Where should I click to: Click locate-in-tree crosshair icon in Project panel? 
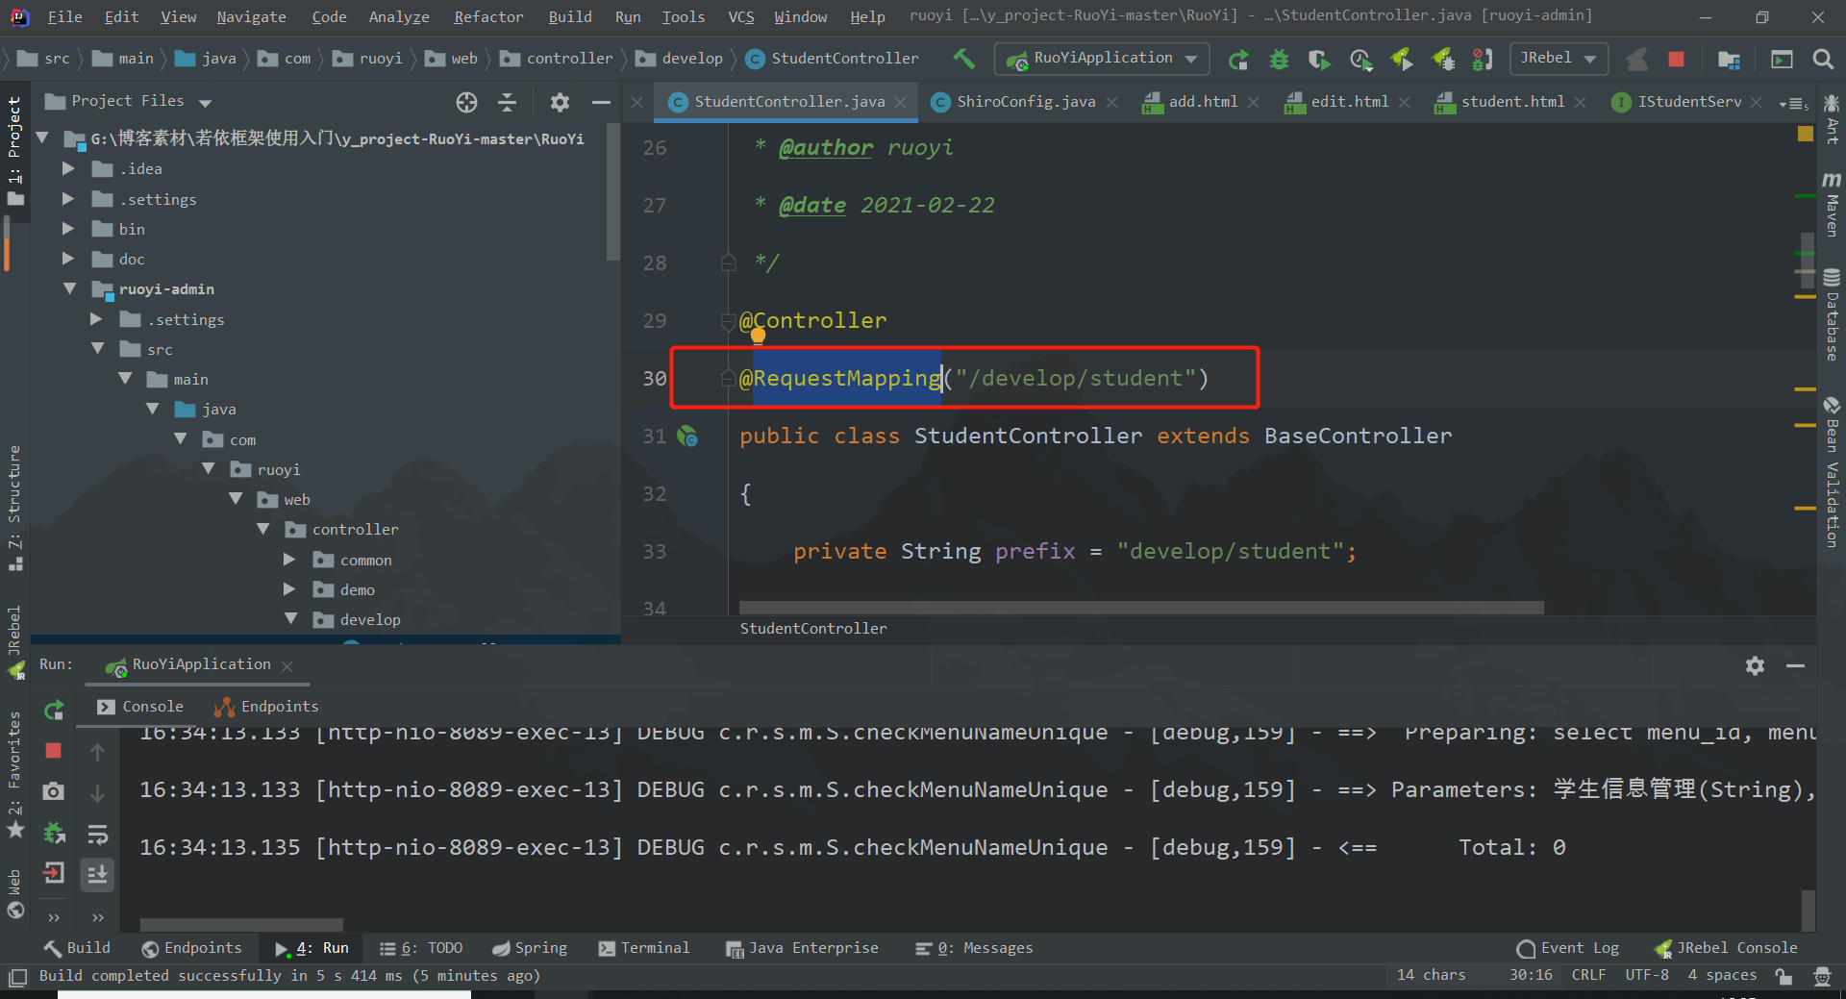click(466, 102)
